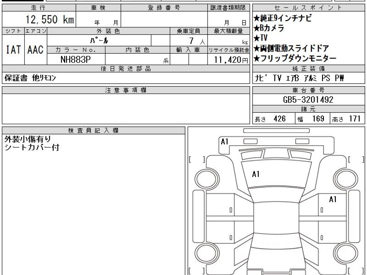Click the 車検 header cell
367x275 pixels.
pyautogui.click(x=98, y=8)
